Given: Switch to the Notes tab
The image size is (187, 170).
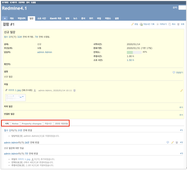Looking at the screenshot, I should (15, 123).
